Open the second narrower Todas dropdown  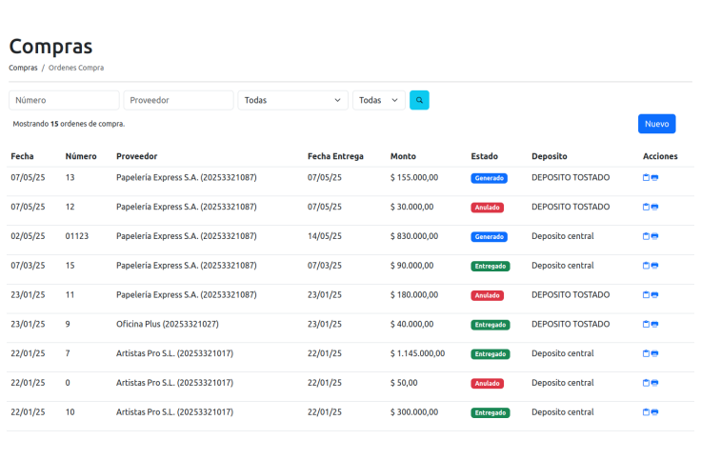pos(379,100)
